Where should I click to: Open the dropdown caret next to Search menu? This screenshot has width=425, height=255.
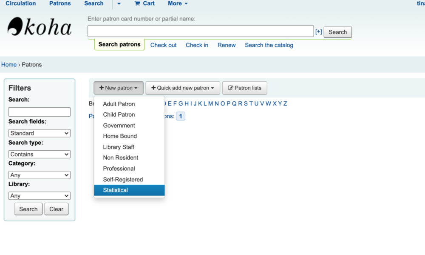(x=119, y=4)
